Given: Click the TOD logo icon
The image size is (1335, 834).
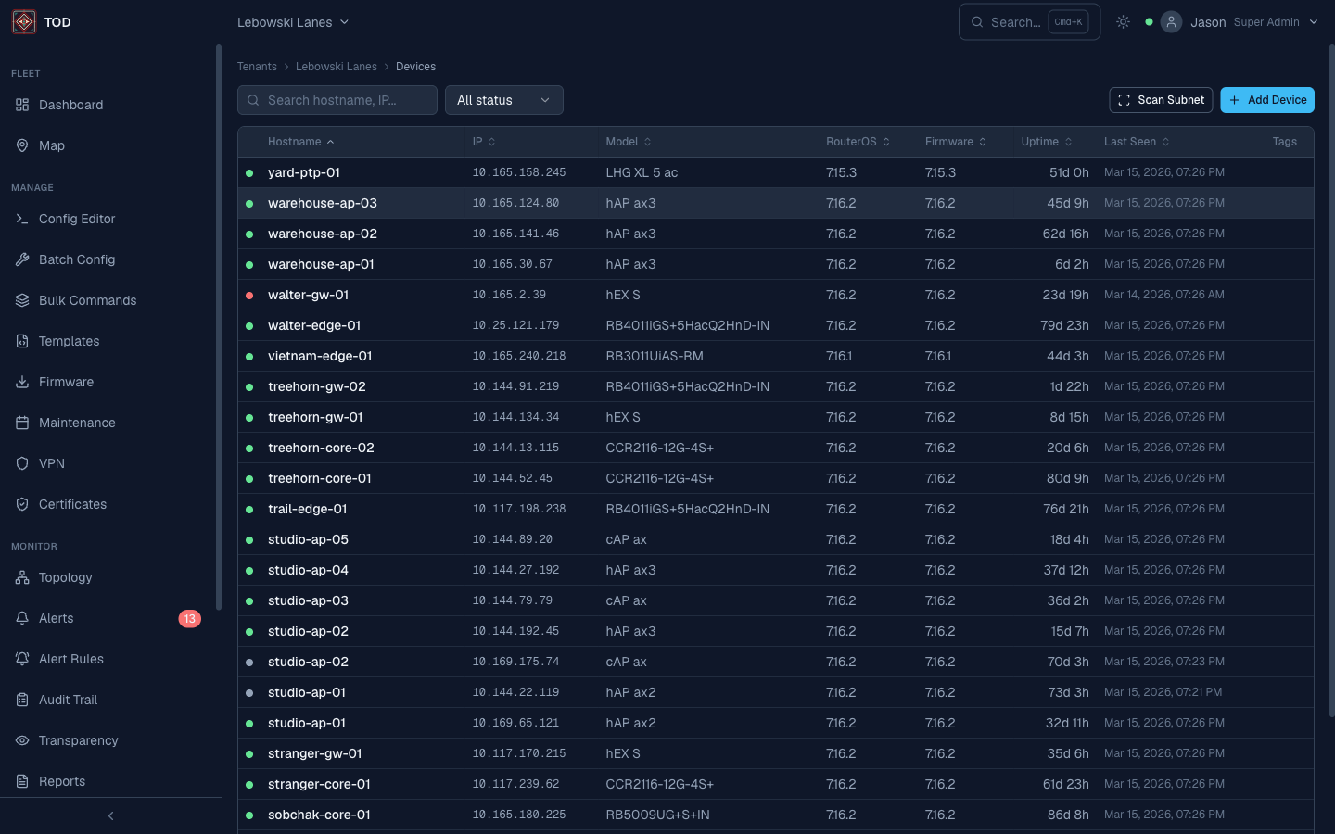Looking at the screenshot, I should pyautogui.click(x=23, y=21).
